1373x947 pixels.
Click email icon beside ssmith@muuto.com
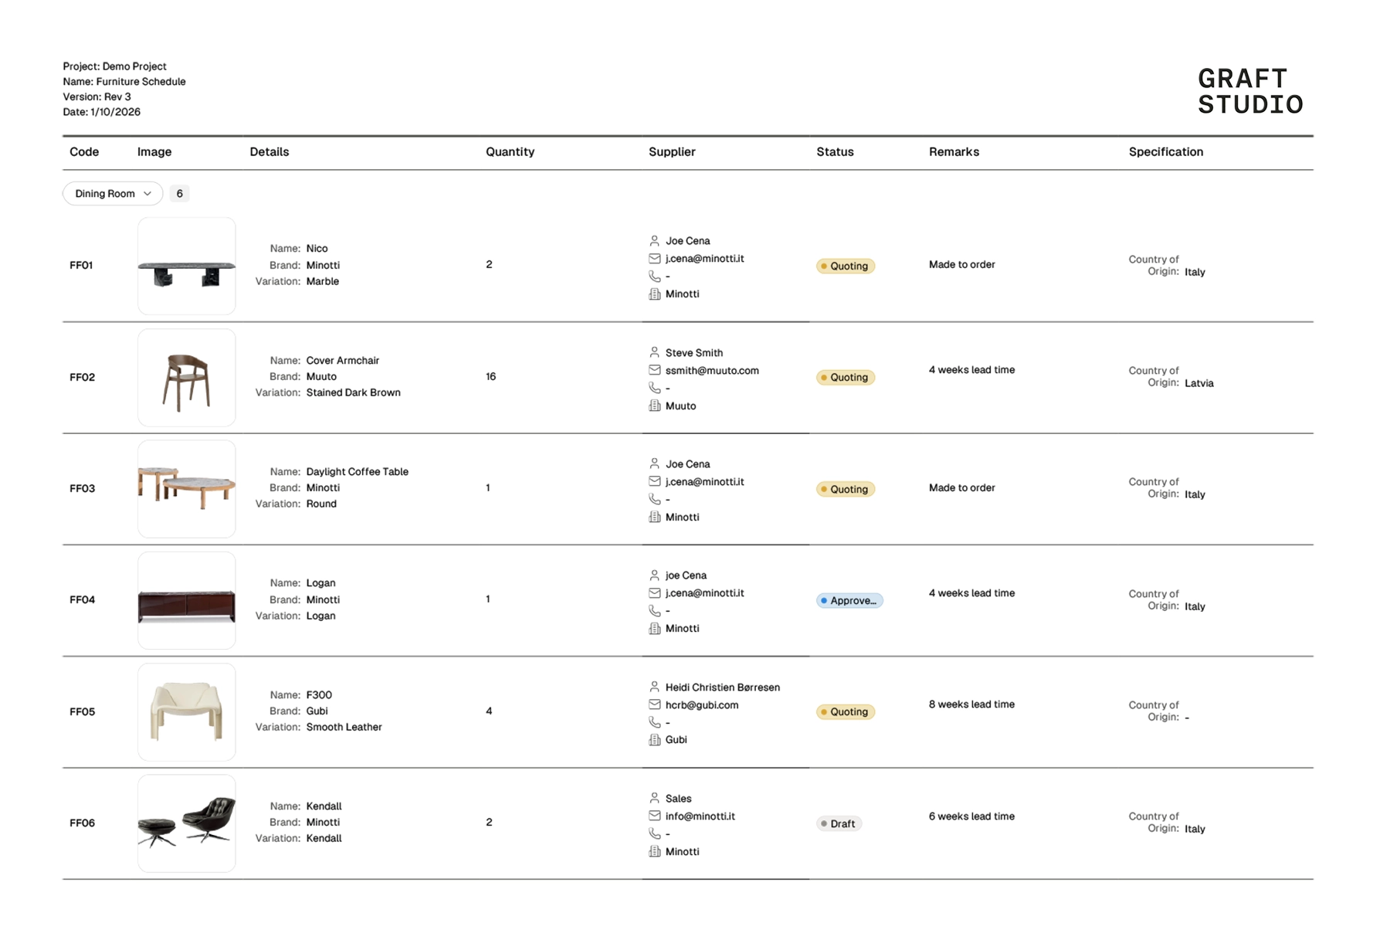click(654, 370)
